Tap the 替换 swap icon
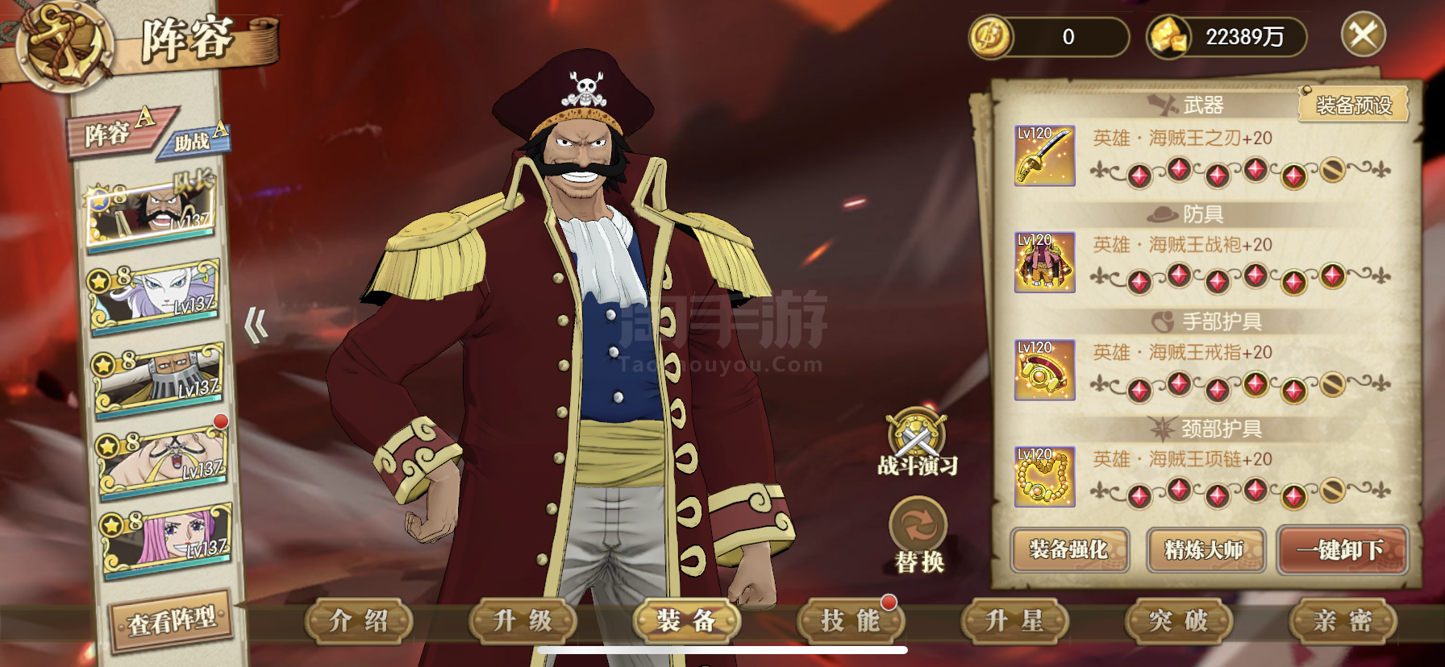 coord(918,525)
